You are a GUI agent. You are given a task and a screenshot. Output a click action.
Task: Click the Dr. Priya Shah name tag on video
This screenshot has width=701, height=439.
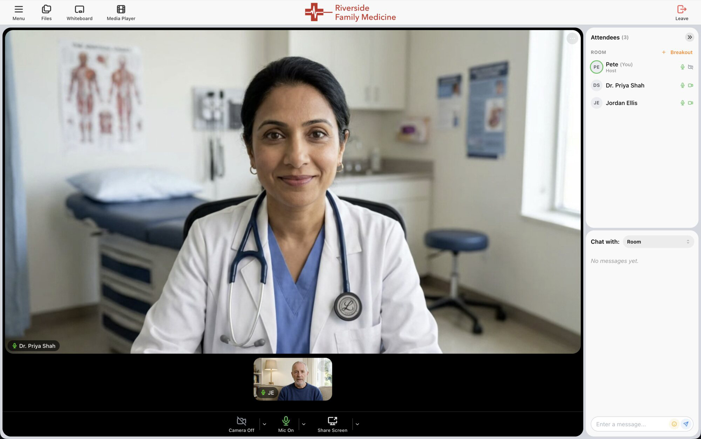coord(34,346)
